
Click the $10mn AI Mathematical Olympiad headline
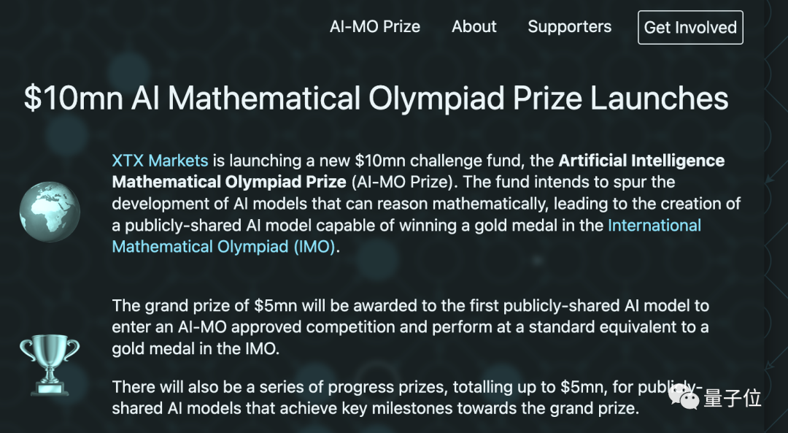[x=376, y=98]
